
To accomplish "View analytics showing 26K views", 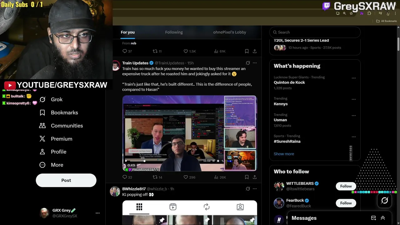I will point(220,177).
